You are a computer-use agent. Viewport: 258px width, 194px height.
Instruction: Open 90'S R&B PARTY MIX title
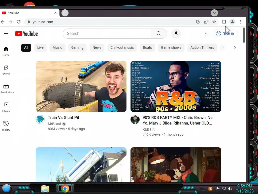(178, 120)
